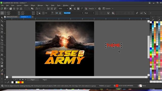Open status bar settings gear
The image size is (162, 91).
coord(2,86)
